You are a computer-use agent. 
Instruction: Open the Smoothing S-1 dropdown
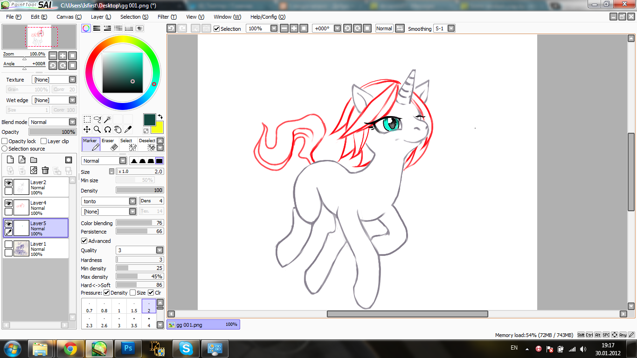451,28
